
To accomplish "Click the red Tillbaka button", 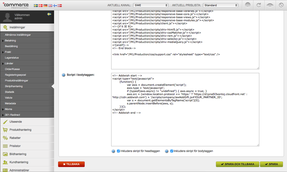I will 71,164.
